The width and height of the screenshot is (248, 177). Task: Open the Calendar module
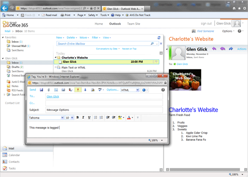click(14, 155)
